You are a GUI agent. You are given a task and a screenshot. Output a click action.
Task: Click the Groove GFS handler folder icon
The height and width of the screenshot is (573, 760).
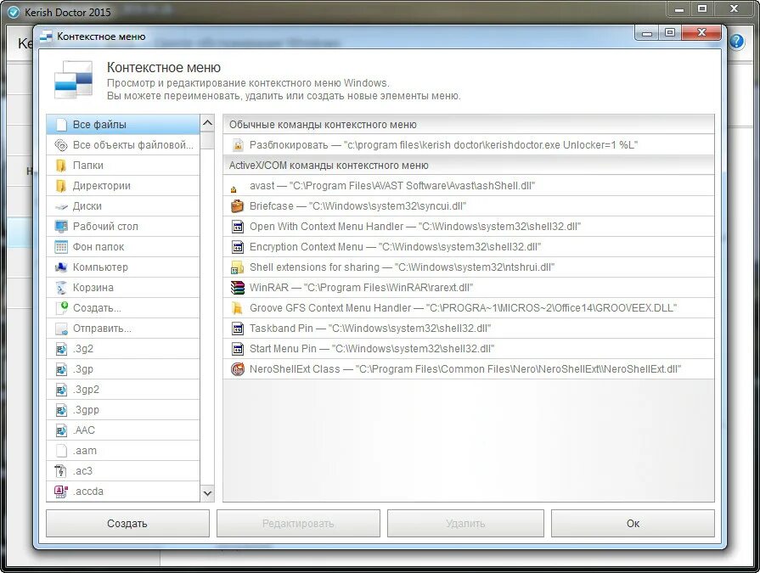[238, 308]
